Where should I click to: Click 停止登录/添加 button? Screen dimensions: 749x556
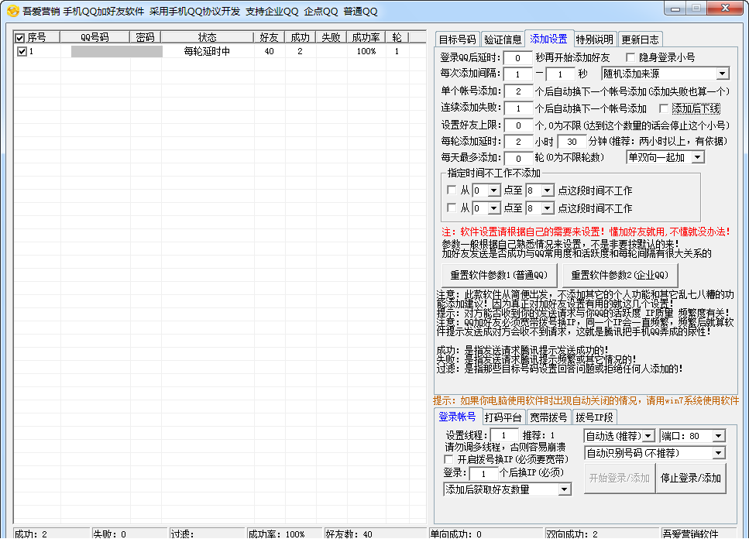tap(691, 478)
